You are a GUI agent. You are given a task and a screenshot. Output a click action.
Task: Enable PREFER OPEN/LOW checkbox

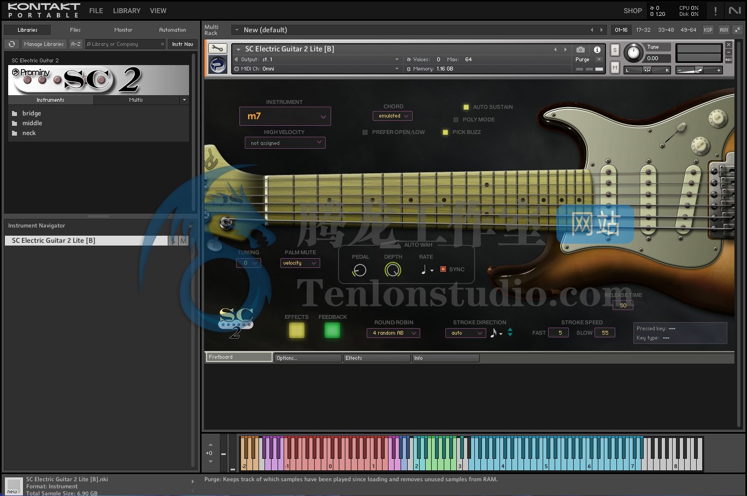click(x=365, y=132)
